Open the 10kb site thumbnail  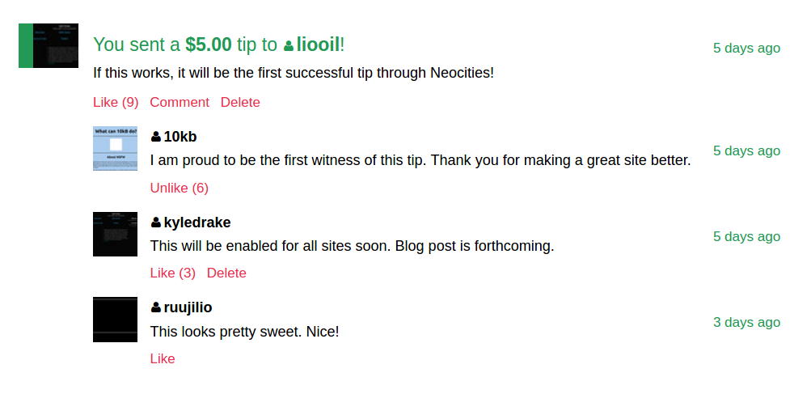pyautogui.click(x=116, y=148)
